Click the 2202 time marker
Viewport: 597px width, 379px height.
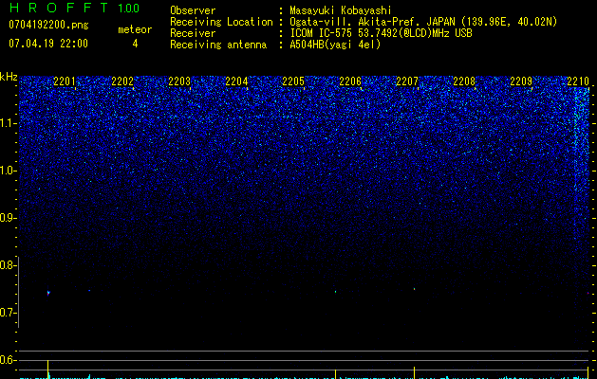122,81
